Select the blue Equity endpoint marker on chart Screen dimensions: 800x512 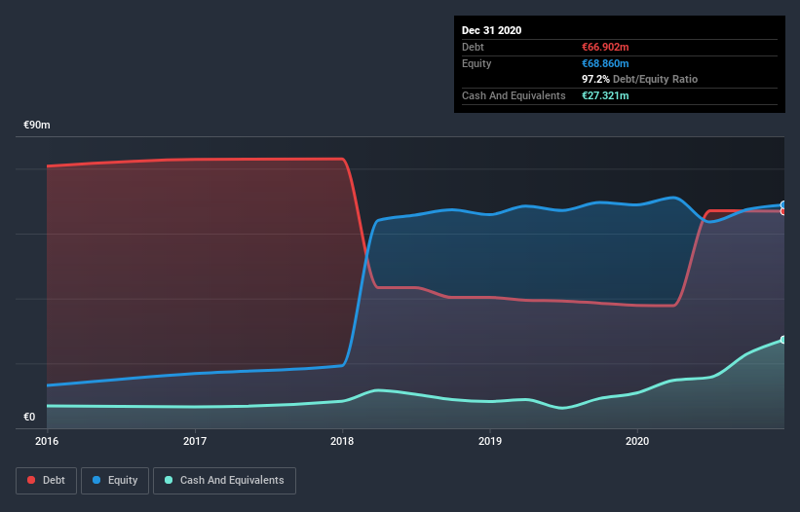point(783,204)
